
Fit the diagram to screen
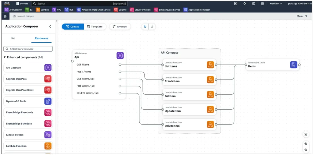[x=306, y=134]
